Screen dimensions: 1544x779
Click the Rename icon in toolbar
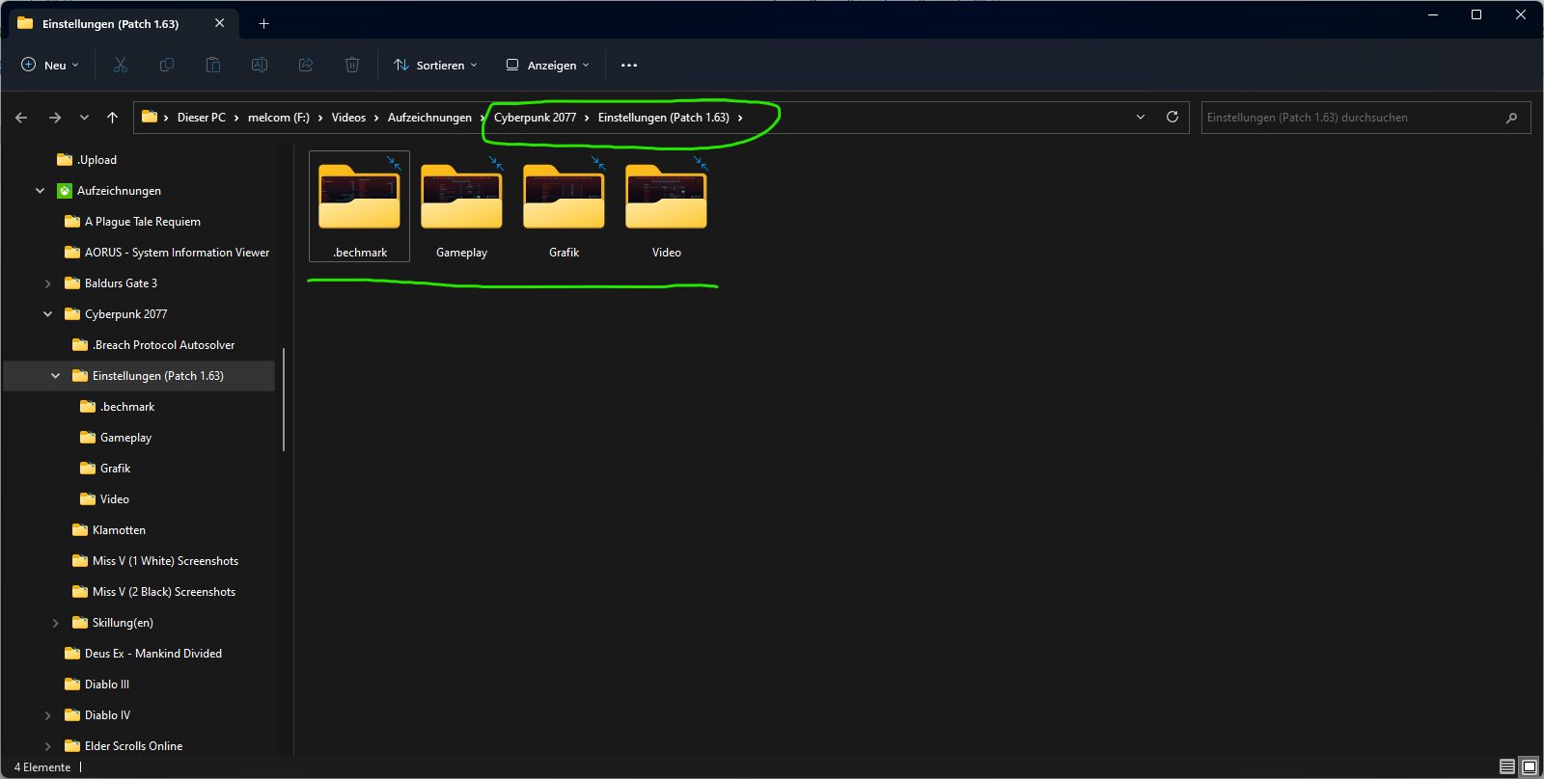[260, 65]
